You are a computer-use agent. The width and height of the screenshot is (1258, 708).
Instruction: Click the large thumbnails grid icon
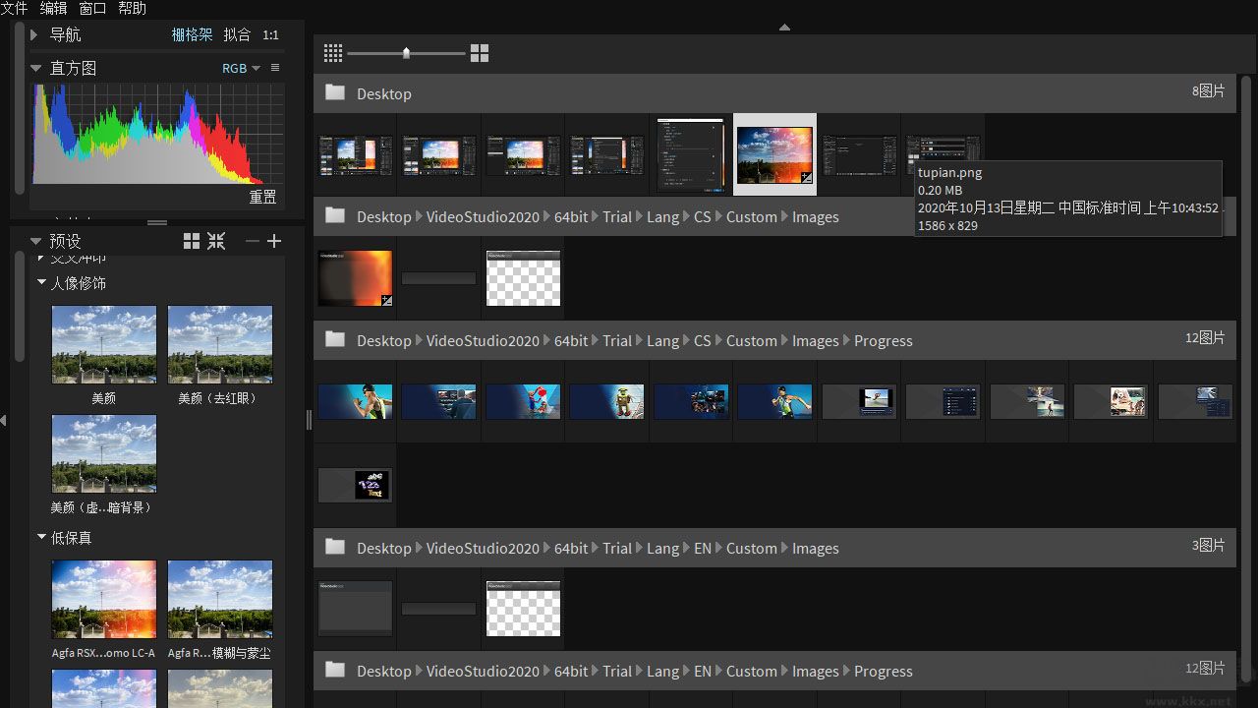coord(480,53)
